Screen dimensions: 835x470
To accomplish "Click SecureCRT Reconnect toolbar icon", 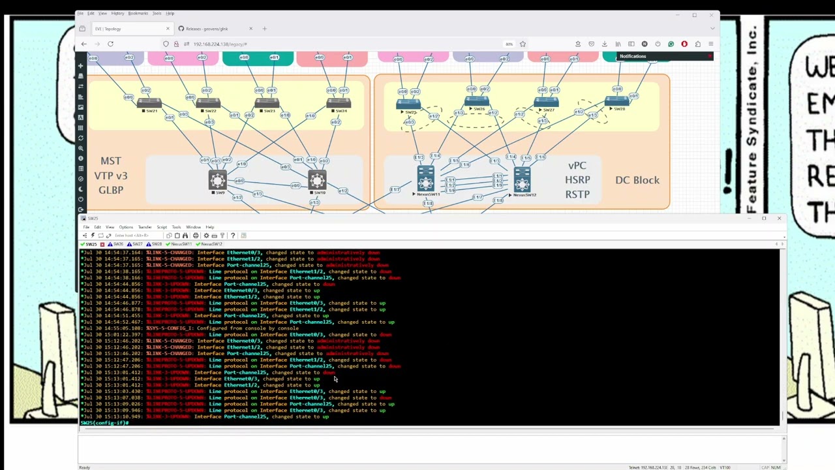I will click(x=100, y=236).
